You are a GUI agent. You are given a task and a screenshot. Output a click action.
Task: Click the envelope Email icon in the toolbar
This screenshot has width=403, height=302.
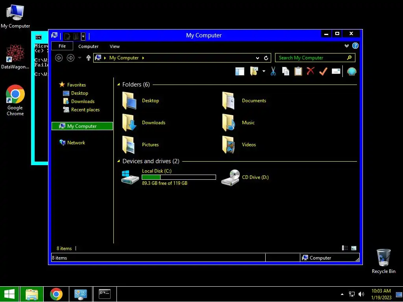click(x=336, y=71)
